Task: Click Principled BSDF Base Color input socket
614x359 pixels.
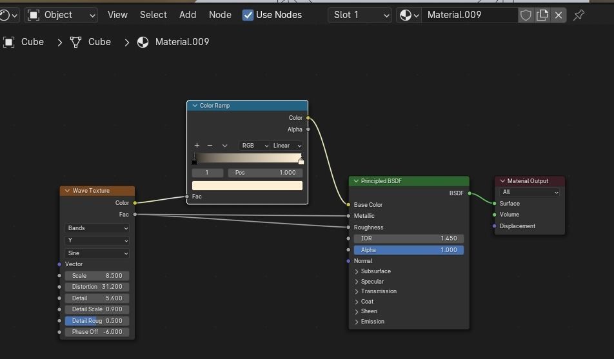Action: (348, 205)
